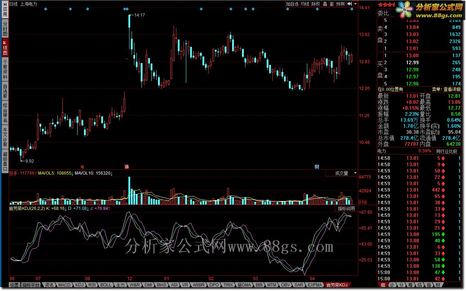Click the red 'q' marker on the timeline
This screenshot has height=291, width=466.
83,166
